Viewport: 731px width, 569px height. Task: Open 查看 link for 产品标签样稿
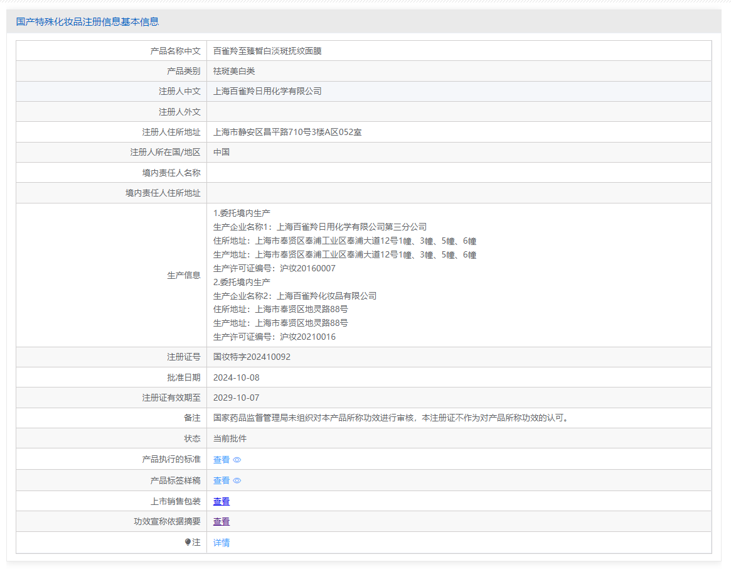221,481
